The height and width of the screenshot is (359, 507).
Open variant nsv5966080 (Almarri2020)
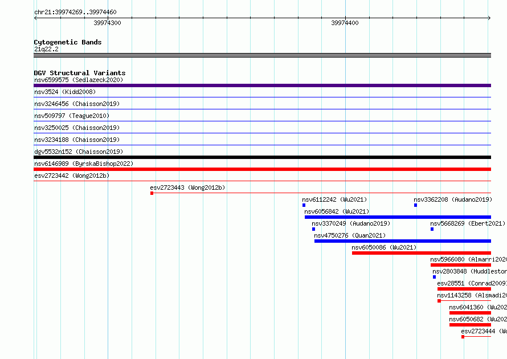468,259
